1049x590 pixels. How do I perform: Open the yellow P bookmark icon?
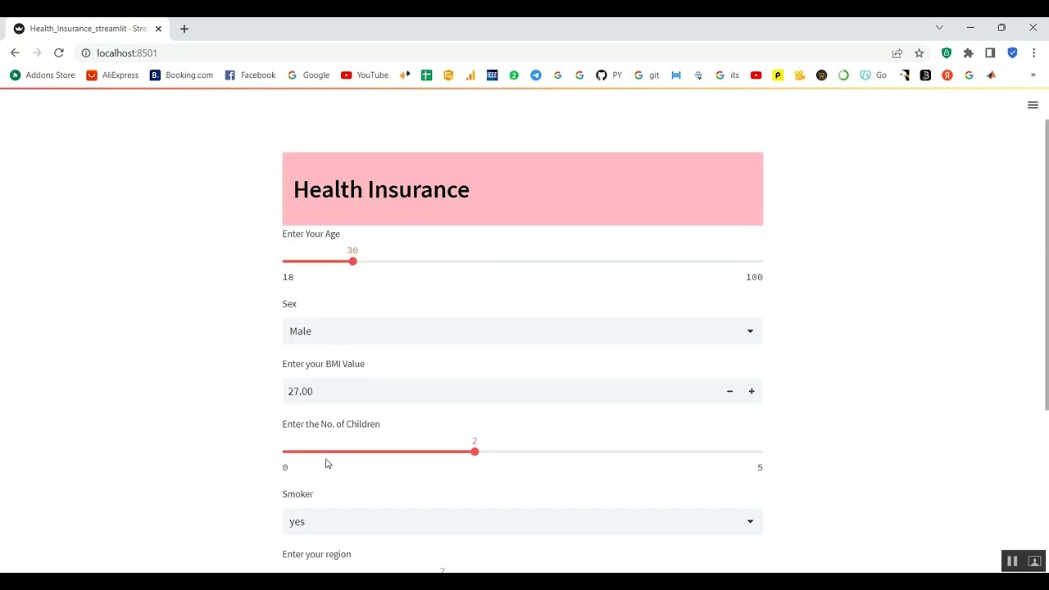(778, 75)
